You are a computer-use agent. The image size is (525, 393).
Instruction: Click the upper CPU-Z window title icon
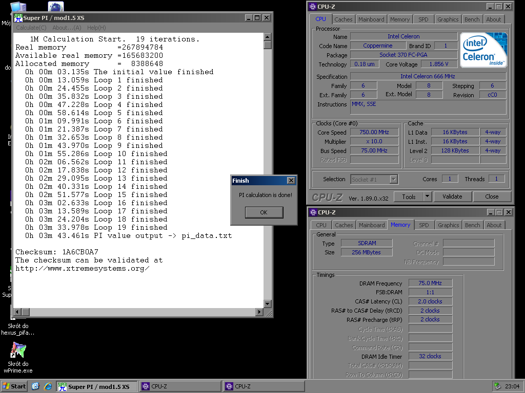click(x=312, y=6)
